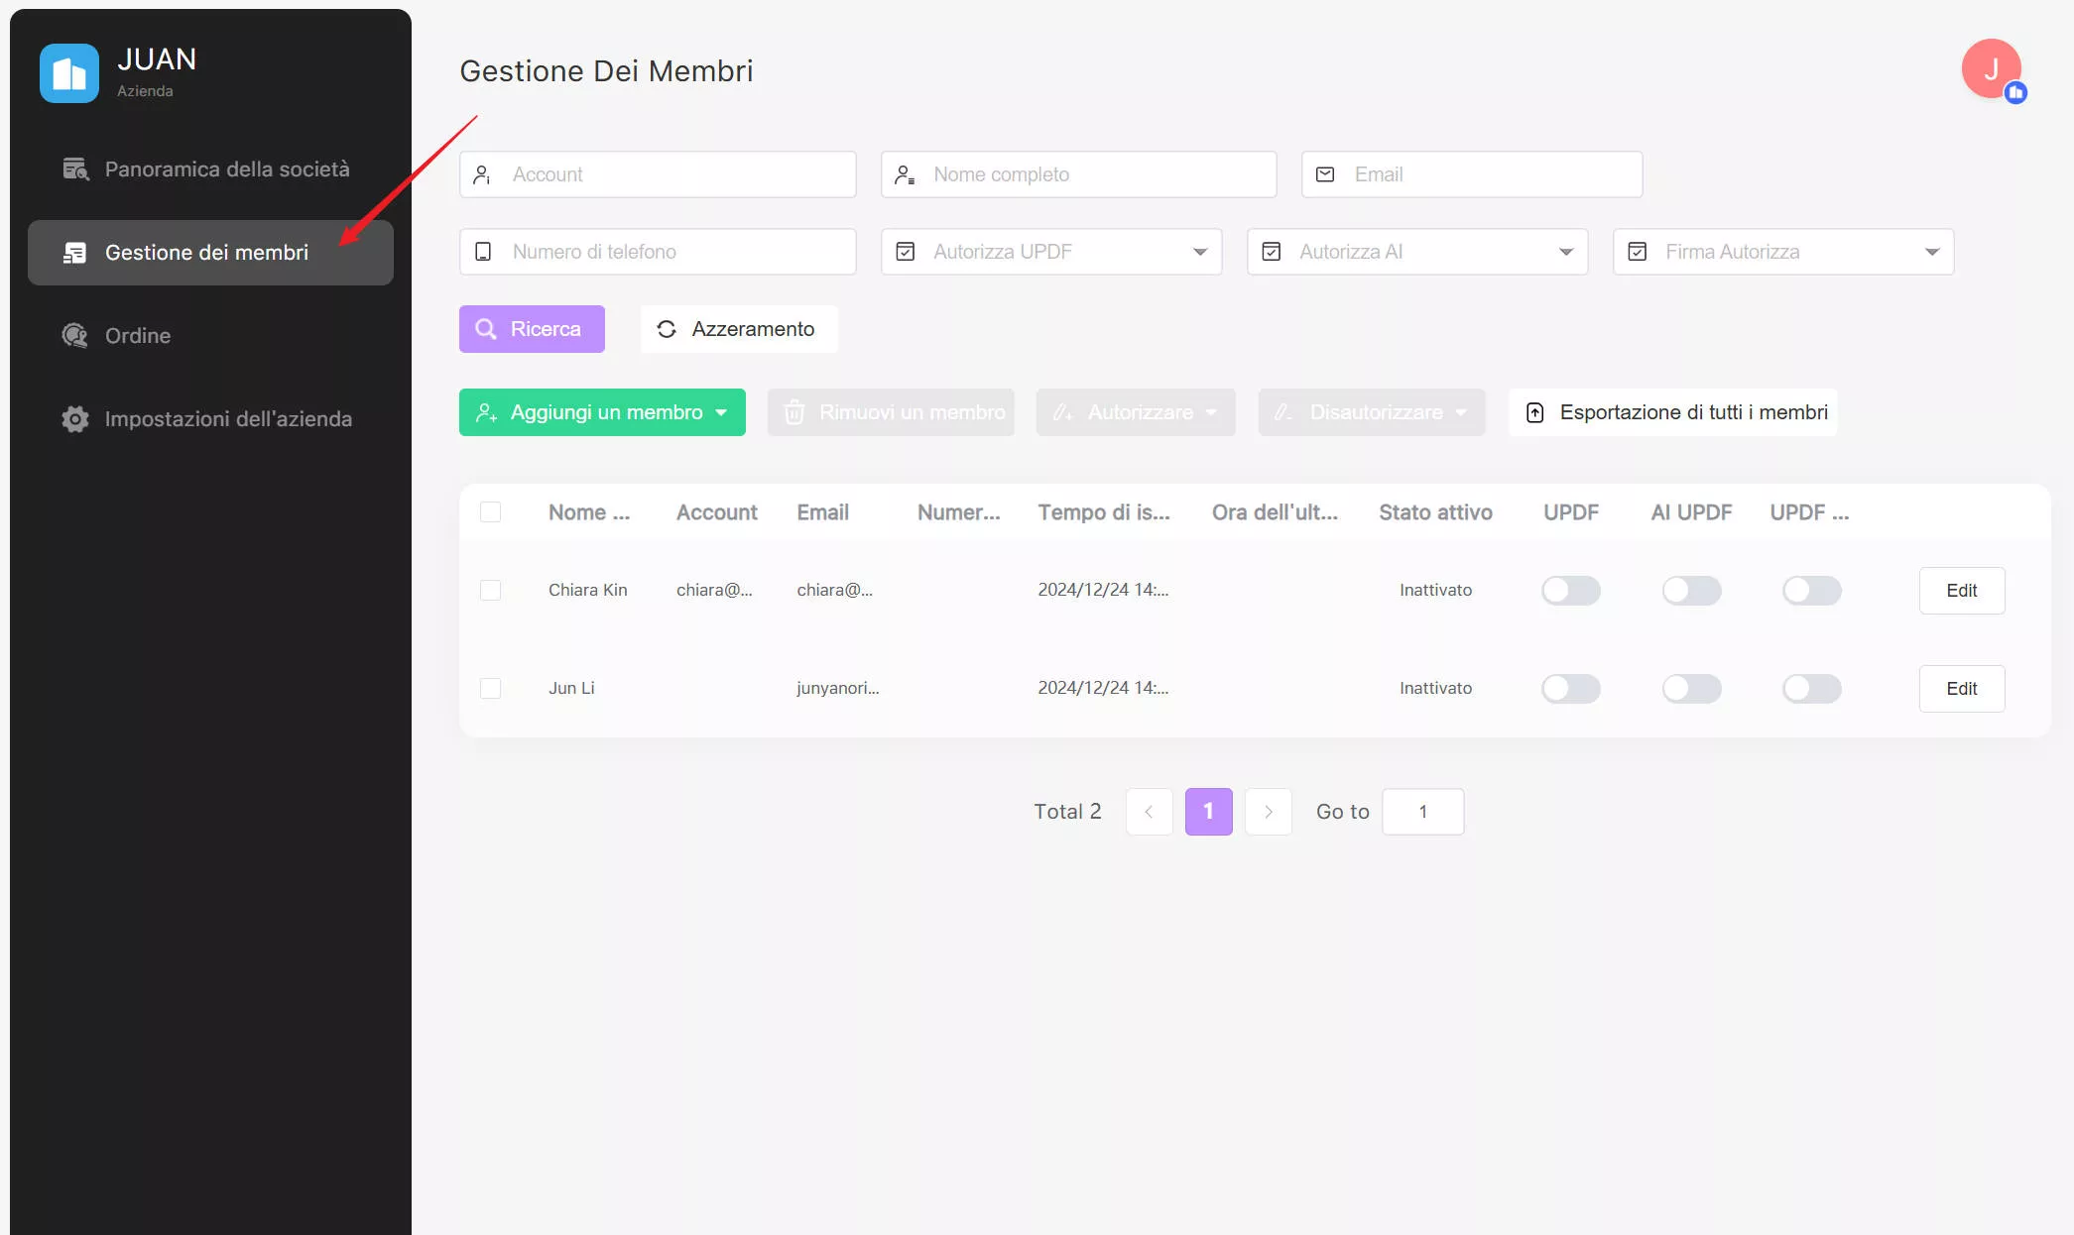The height and width of the screenshot is (1235, 2074).
Task: Click the Nome completo input field
Action: (1078, 174)
